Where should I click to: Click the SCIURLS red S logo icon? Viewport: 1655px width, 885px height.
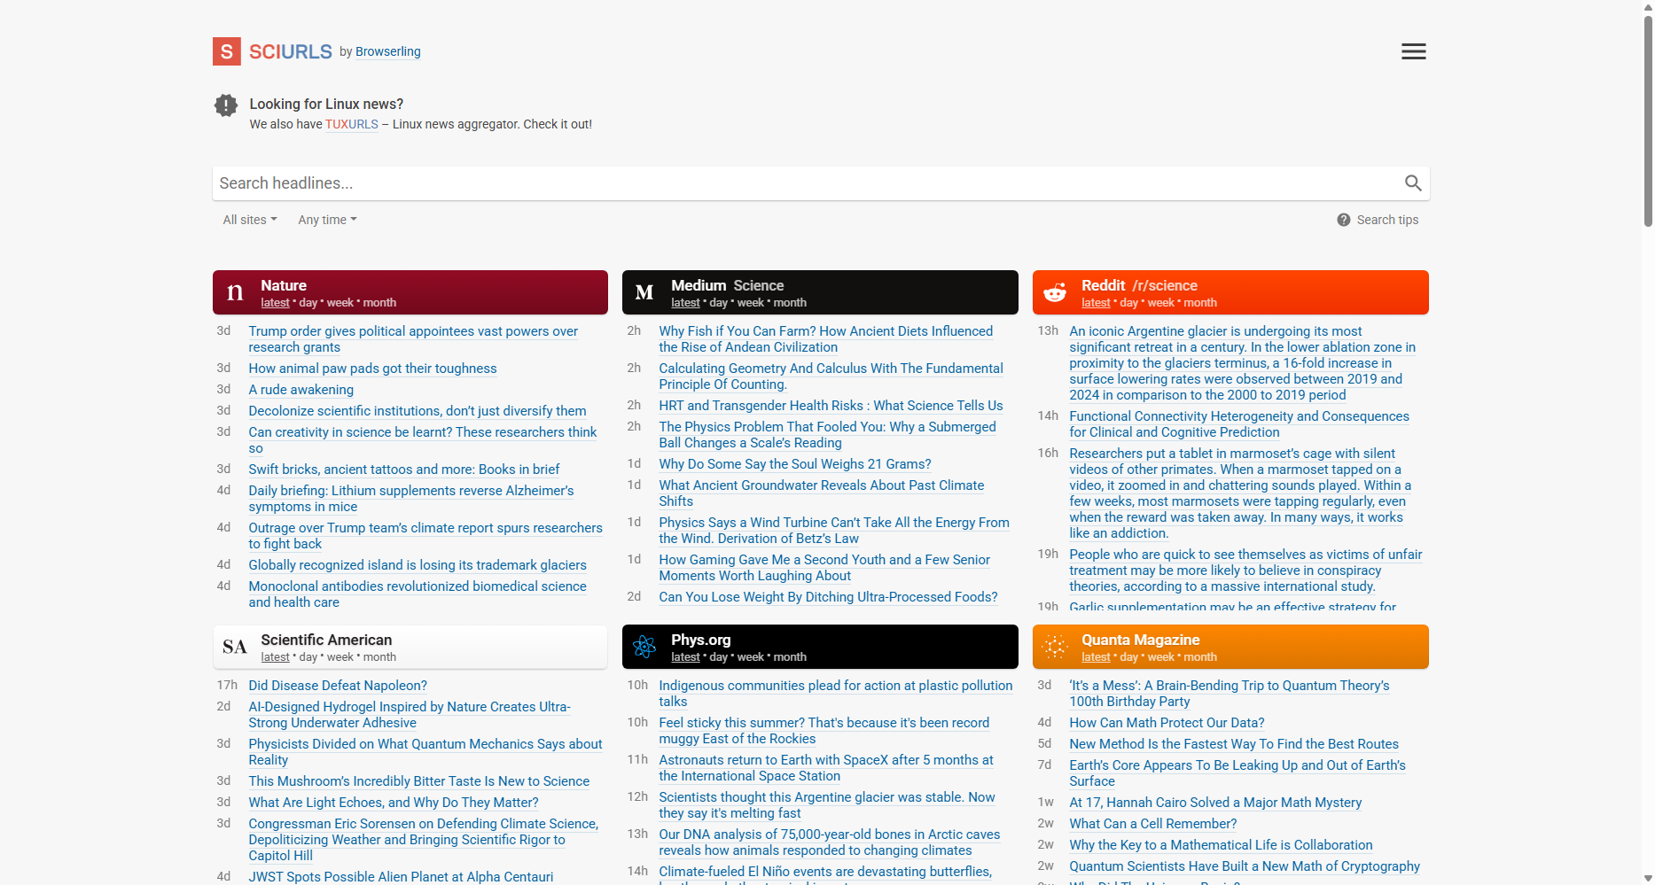(227, 51)
